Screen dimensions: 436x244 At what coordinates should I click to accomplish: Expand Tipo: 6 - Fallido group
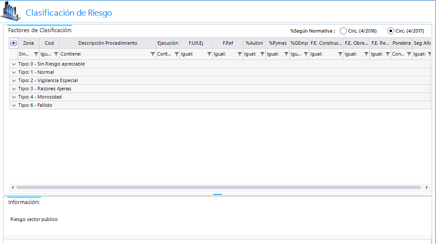click(x=13, y=106)
